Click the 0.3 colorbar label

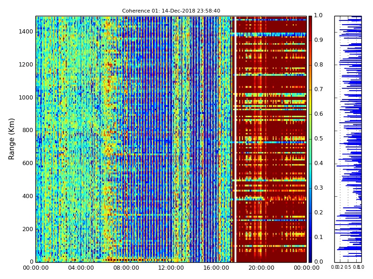tap(318, 188)
